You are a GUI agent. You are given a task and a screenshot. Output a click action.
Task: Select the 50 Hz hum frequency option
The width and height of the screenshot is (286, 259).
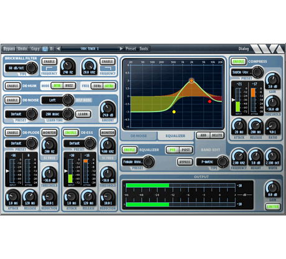(x=97, y=86)
